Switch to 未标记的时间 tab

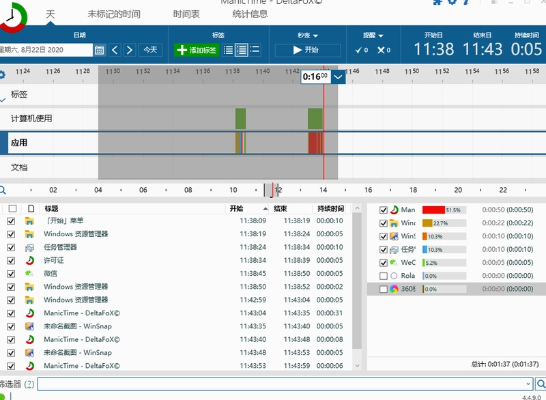[114, 14]
